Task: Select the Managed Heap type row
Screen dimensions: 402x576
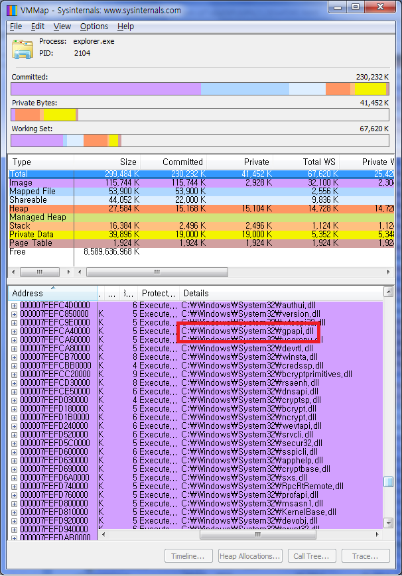Action: point(201,217)
